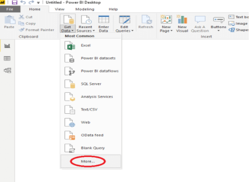Select Text/CSV data source

[91, 110]
